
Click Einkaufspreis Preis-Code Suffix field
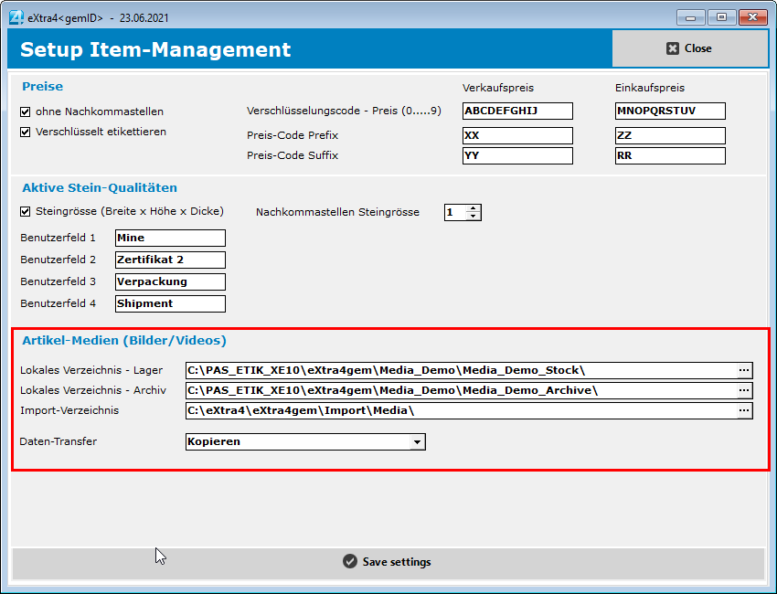click(x=670, y=156)
